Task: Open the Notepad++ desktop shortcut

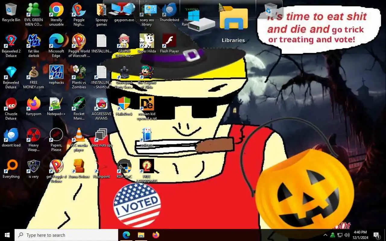Action: [x=56, y=106]
